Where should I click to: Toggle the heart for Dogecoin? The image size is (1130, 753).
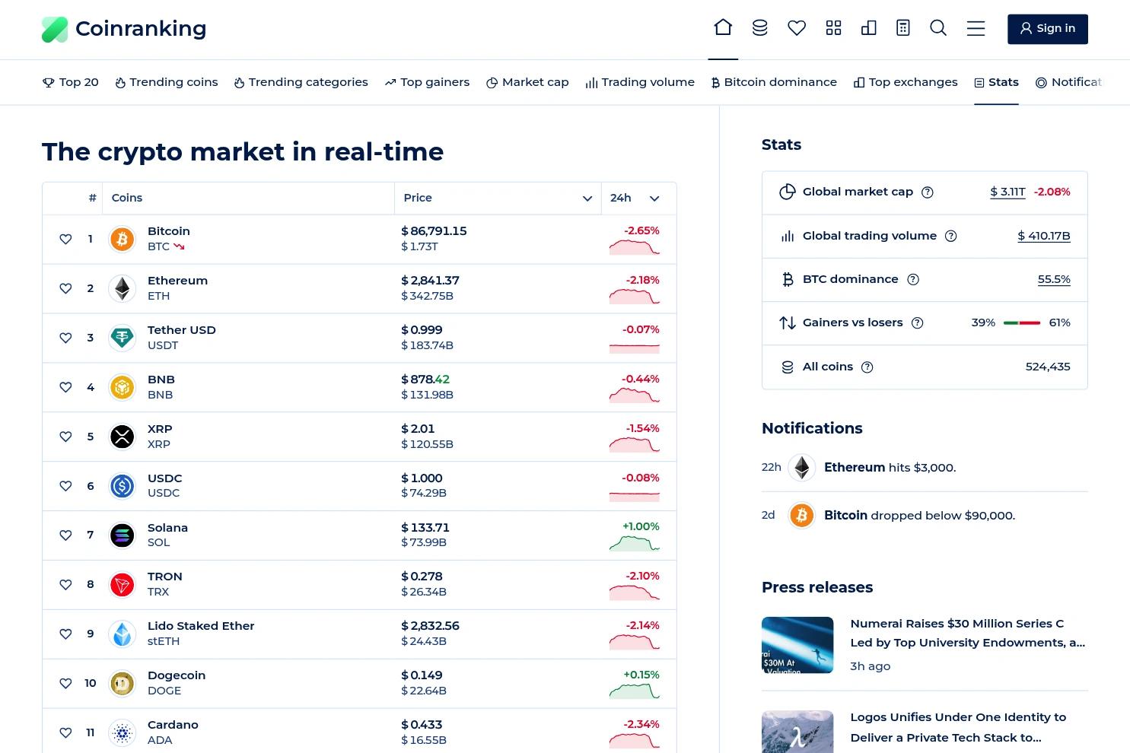(x=65, y=683)
